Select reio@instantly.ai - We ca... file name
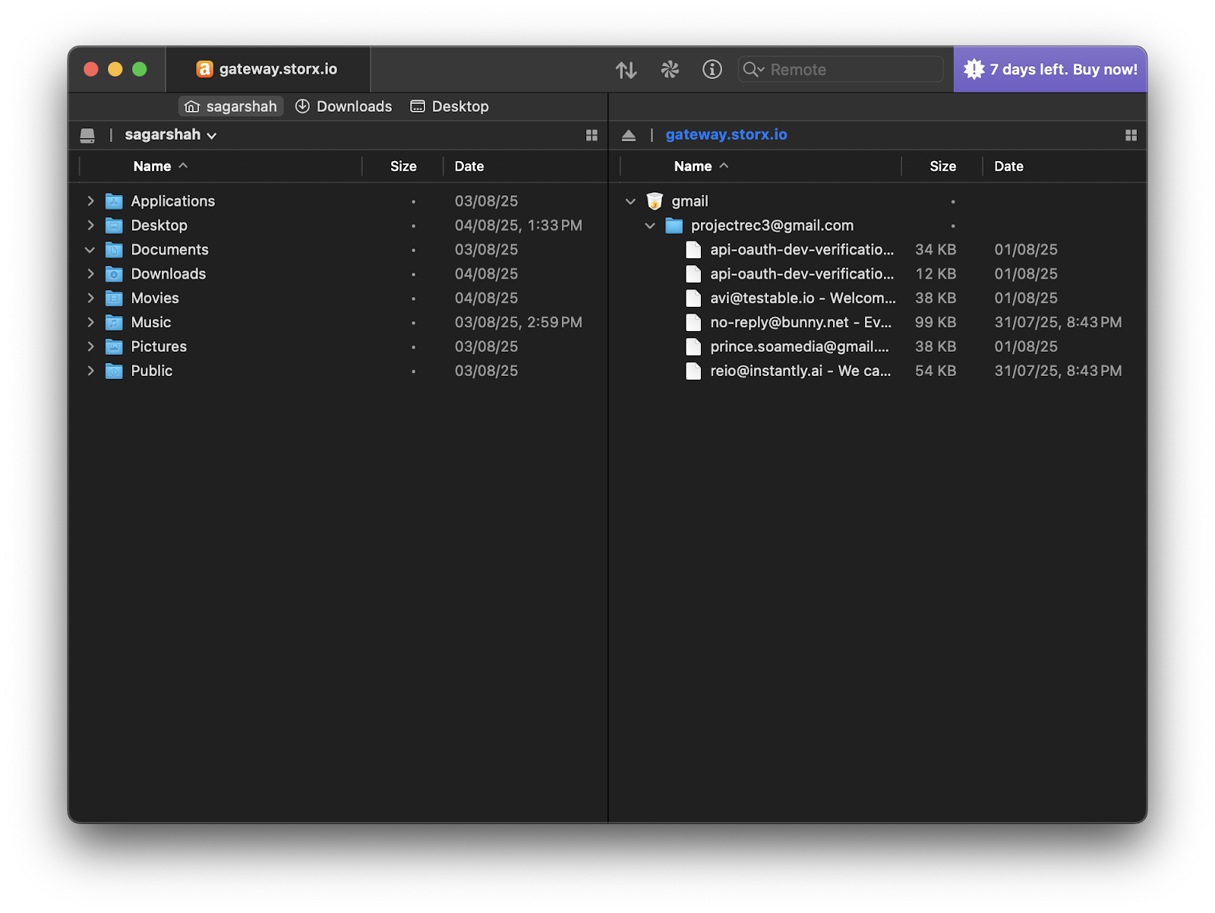 pyautogui.click(x=800, y=371)
